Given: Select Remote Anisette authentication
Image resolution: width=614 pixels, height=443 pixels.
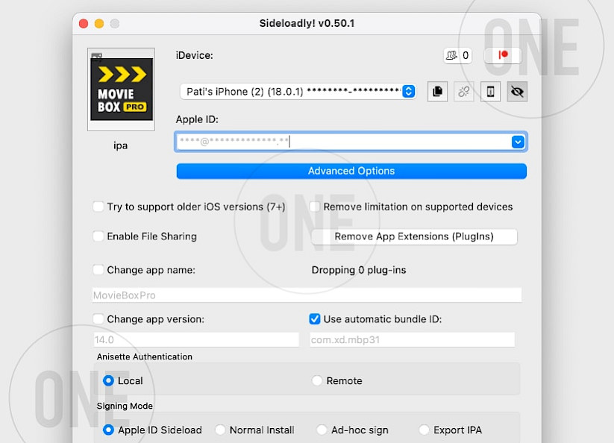Looking at the screenshot, I should 317,381.
